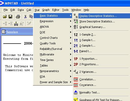Open the Data menu
The width and height of the screenshot is (130, 101).
tap(21, 10)
